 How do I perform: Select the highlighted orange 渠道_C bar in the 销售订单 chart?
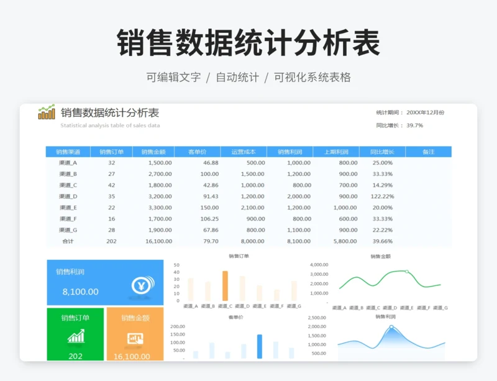225,286
